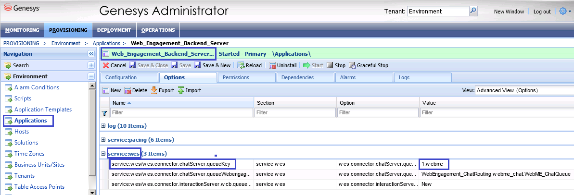Screen dimensions: 574x195
Task: Click the Save toolbar button
Action: 181,65
